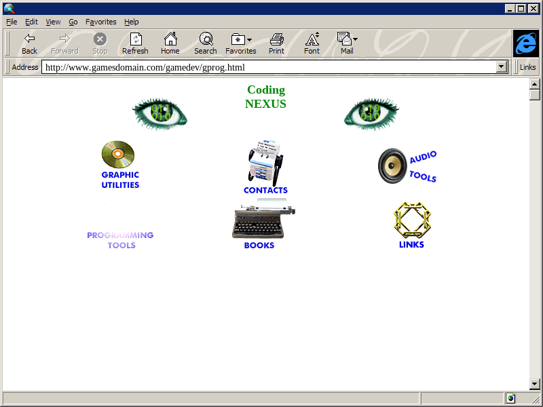Open the Search toolbar button
This screenshot has height=407, width=543.
[x=206, y=43]
